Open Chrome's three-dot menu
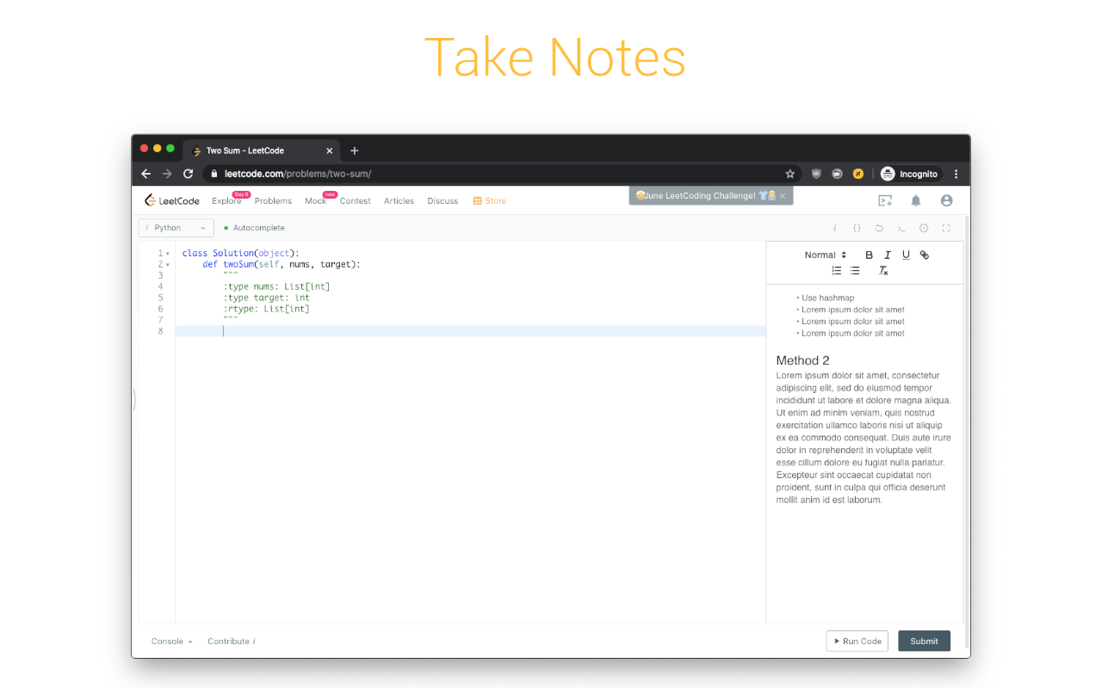The width and height of the screenshot is (1102, 688). pos(957,174)
